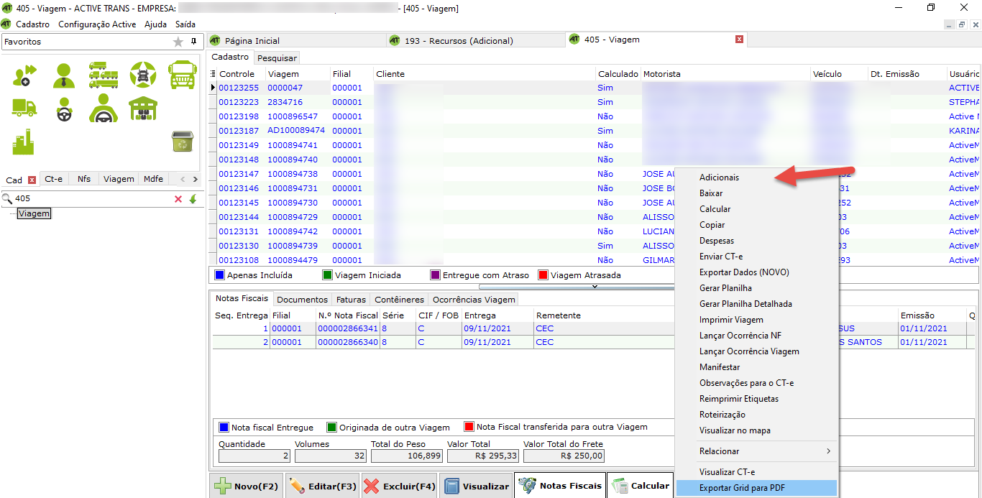Open the Ct-e favorites tab
This screenshot has width=982, height=498.
pyautogui.click(x=54, y=179)
